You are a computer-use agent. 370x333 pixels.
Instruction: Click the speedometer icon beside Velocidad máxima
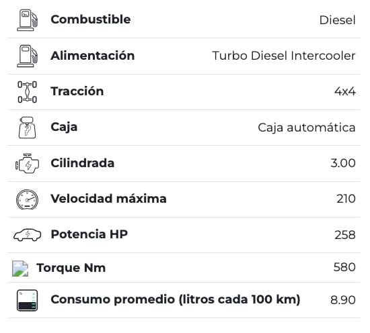click(x=27, y=199)
